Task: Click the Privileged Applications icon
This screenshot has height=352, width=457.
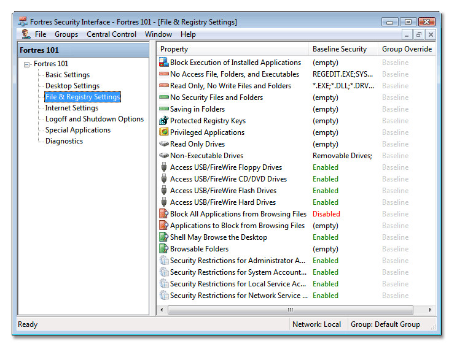Action: coord(164,132)
